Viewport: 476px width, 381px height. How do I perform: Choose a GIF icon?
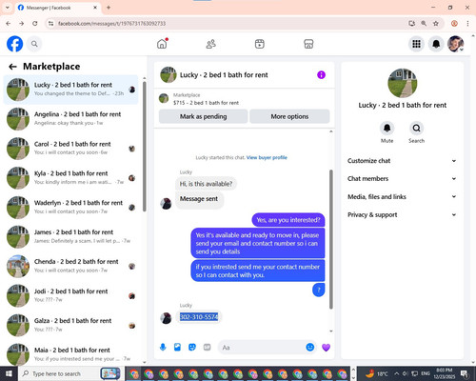point(207,347)
